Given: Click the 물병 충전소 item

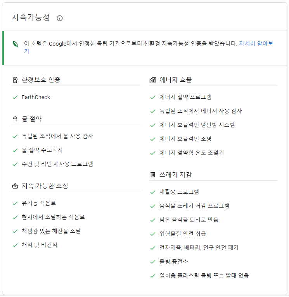Looking at the screenshot, I should coord(174,262).
